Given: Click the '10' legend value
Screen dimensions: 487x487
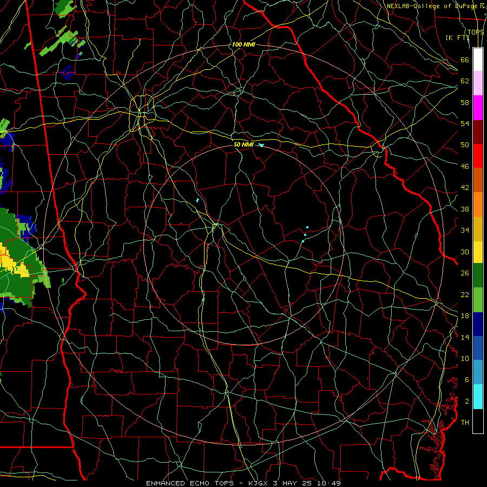Looking at the screenshot, I should pos(465,358).
